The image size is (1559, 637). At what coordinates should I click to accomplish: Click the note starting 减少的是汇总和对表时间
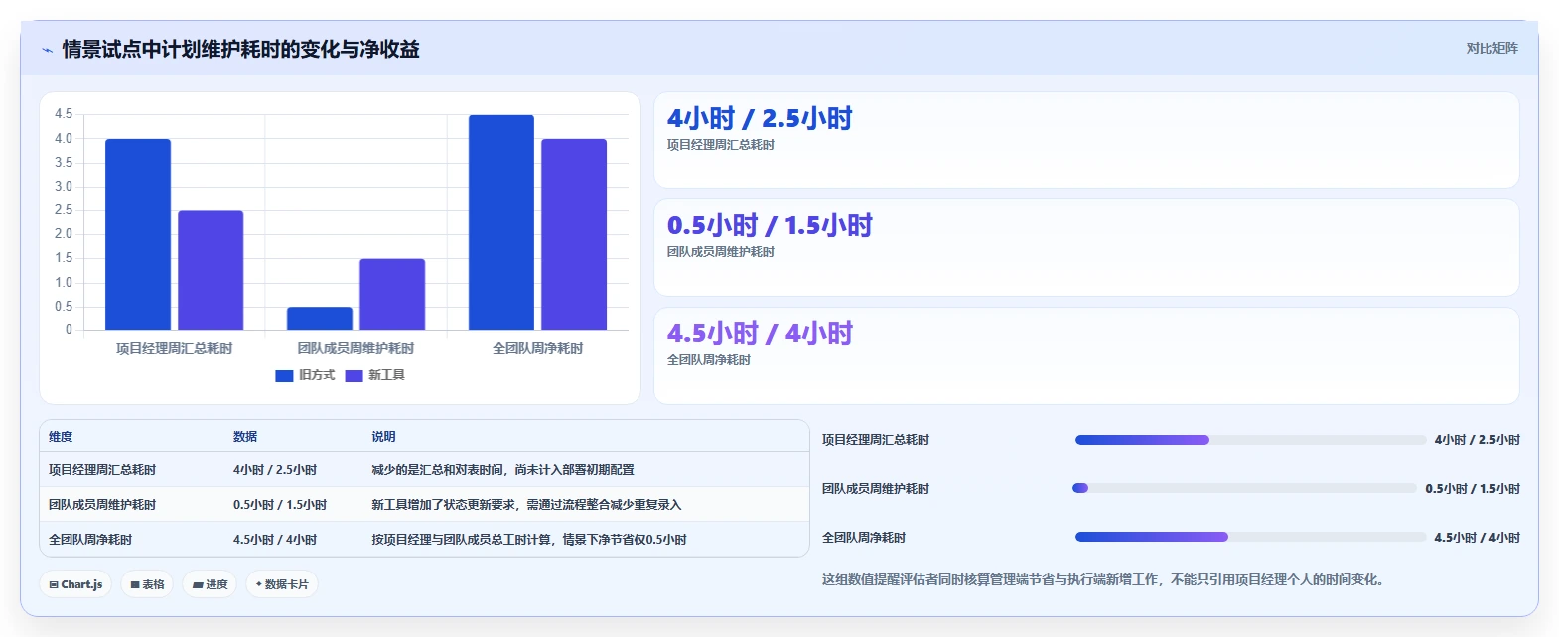(502, 470)
